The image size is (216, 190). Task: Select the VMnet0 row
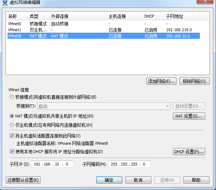pyautogui.click(x=104, y=24)
